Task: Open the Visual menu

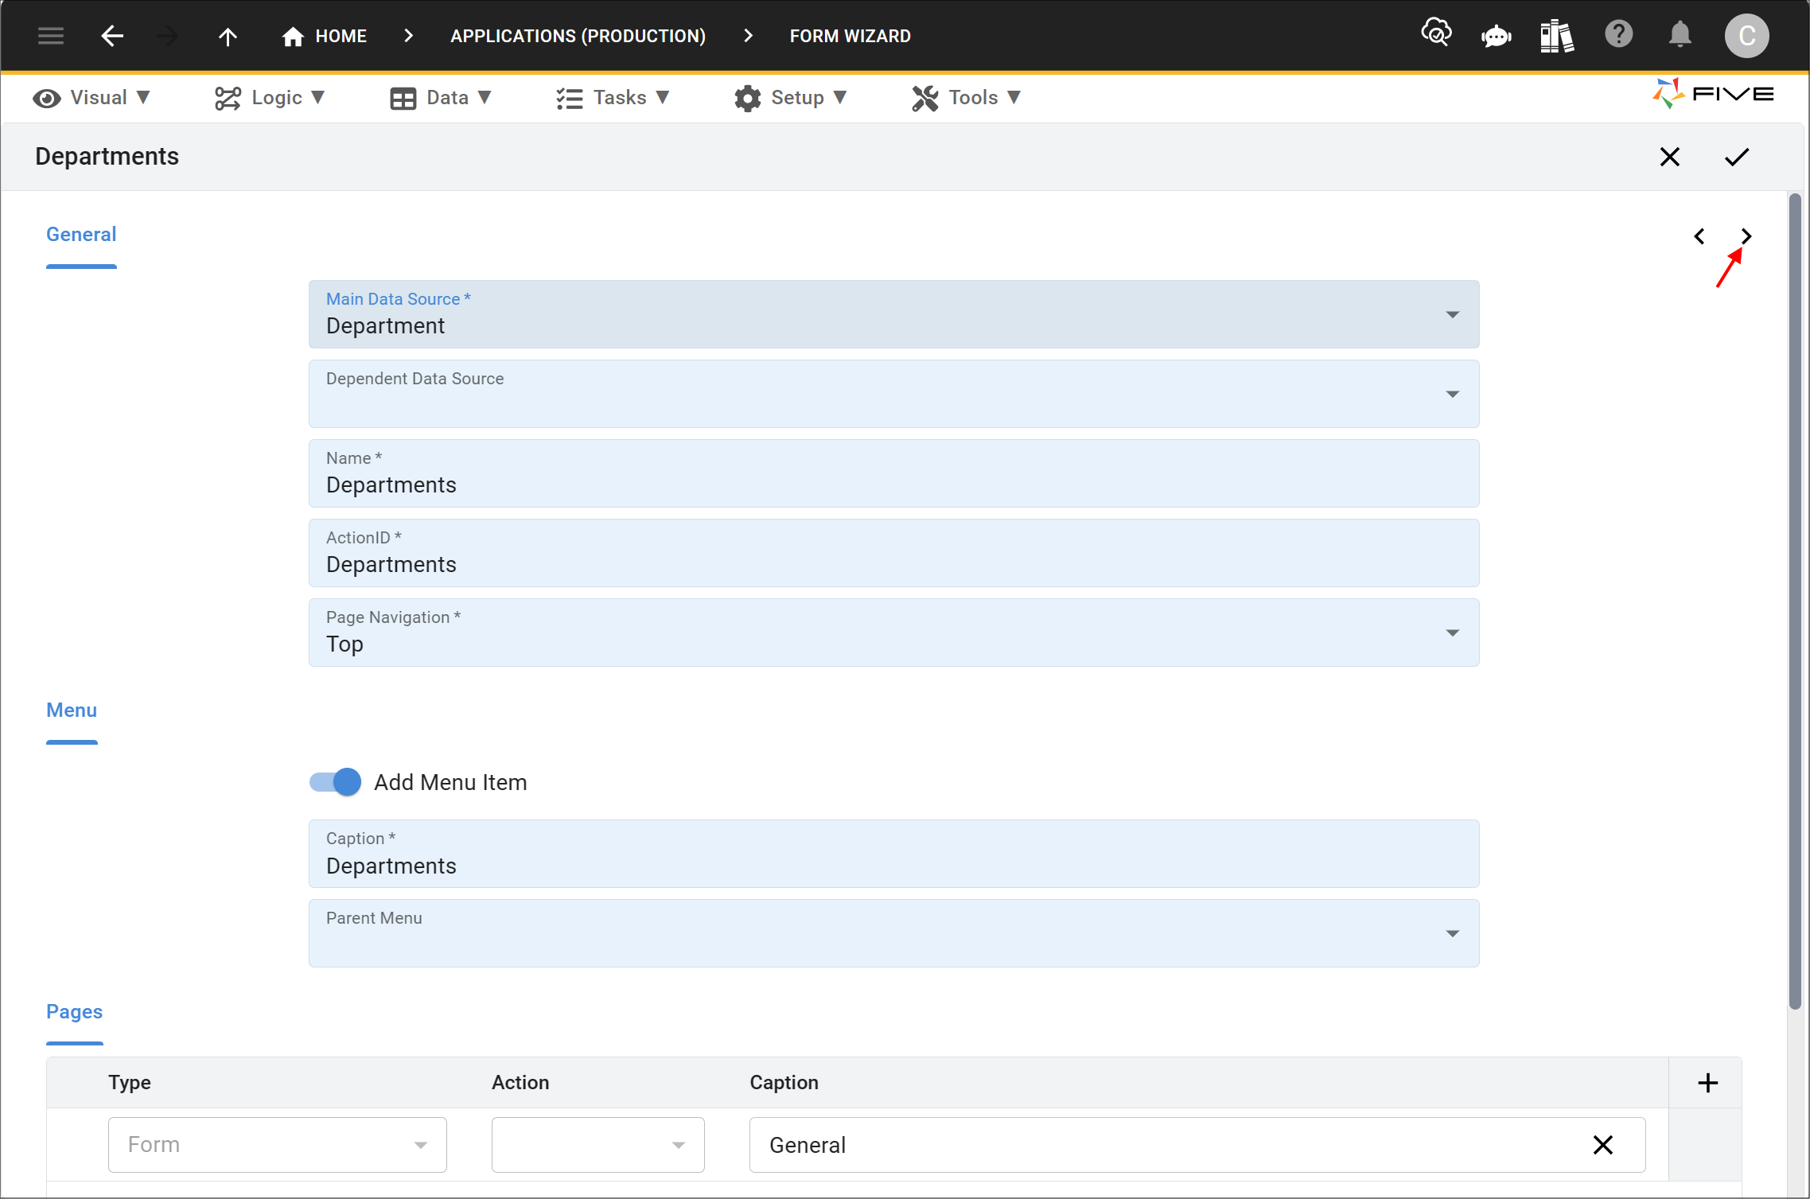Action: coord(91,98)
